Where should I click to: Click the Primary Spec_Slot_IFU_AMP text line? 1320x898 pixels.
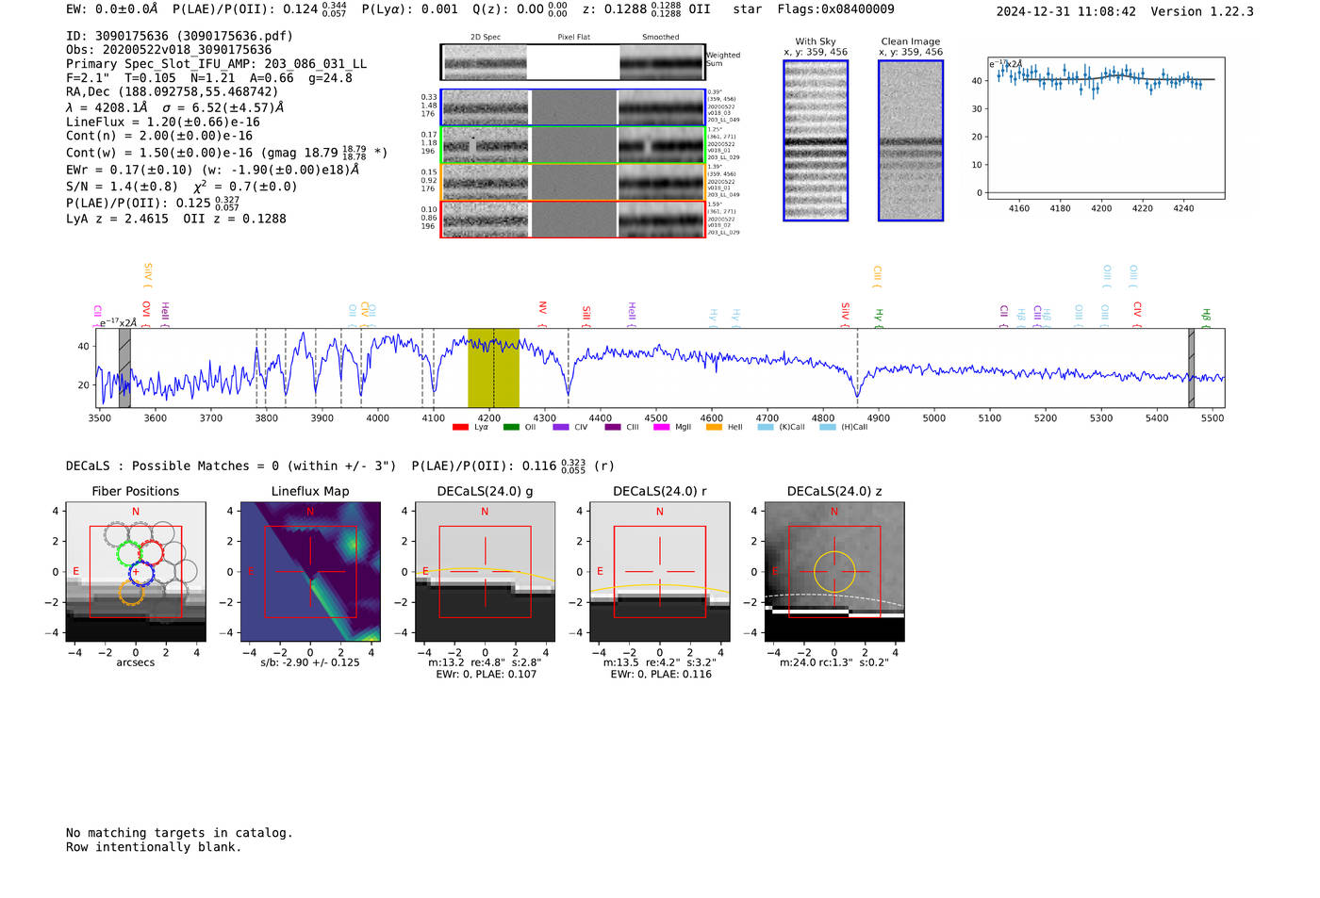point(216,64)
